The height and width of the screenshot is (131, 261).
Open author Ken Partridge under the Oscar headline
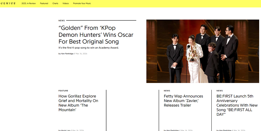pos(67,53)
